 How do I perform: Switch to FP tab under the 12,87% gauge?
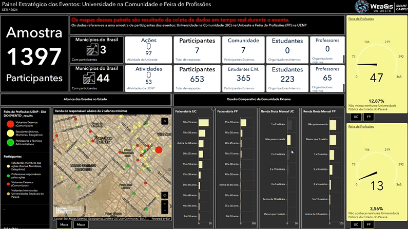(368, 117)
